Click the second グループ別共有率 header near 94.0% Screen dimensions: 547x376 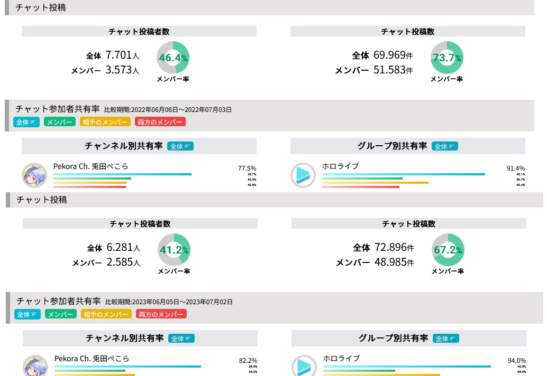[x=393, y=339]
